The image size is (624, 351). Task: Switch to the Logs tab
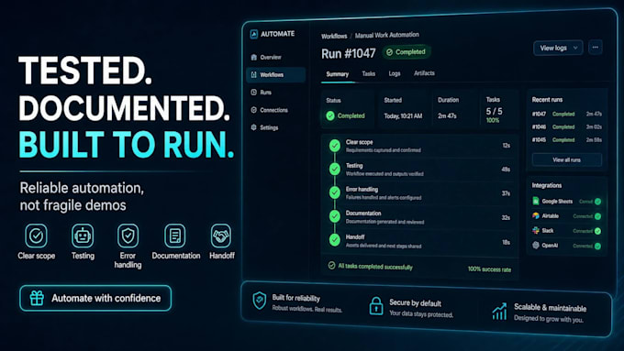(x=395, y=73)
